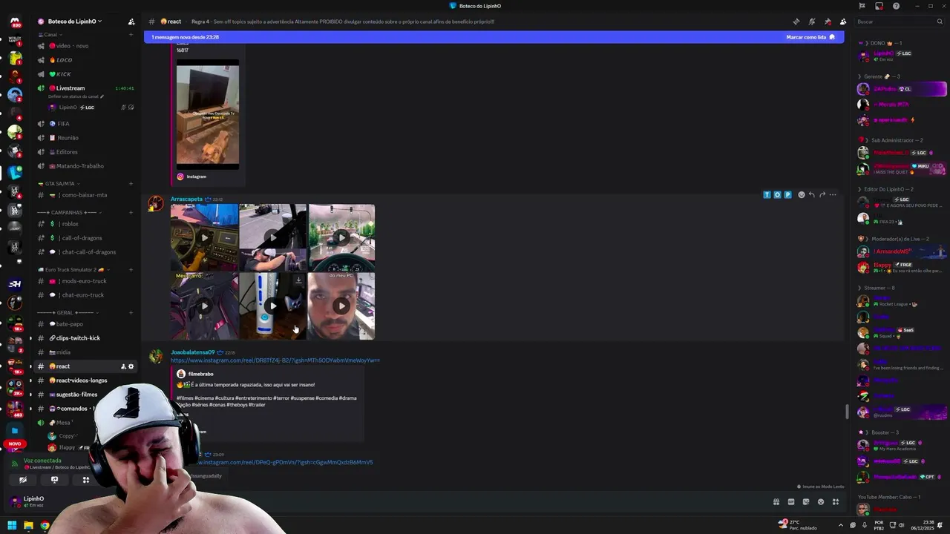Open system volume control in tray
The image size is (950, 534).
902,526
